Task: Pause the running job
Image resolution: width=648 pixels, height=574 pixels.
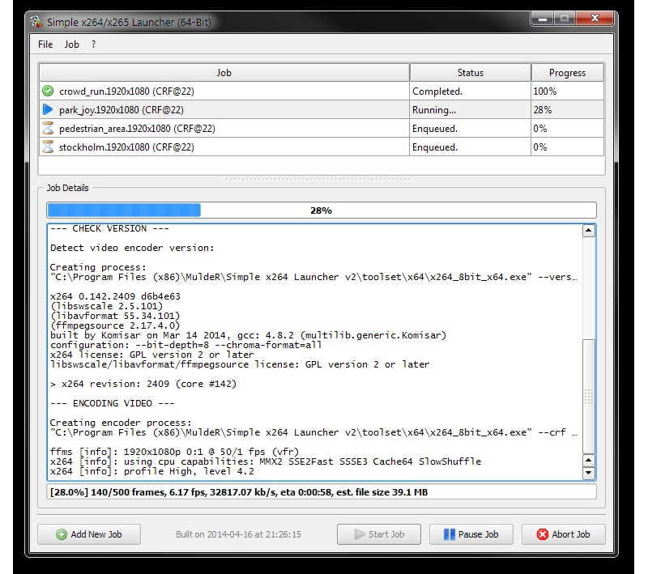Action: 471,534
